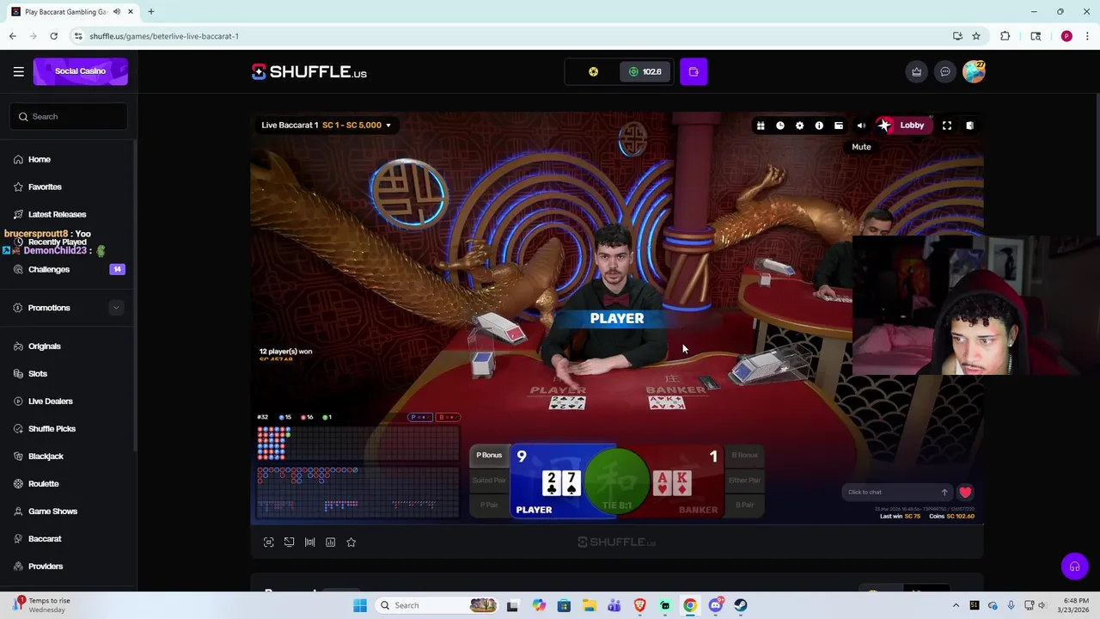
Task: Open Slots in sidebar
Action: [38, 373]
